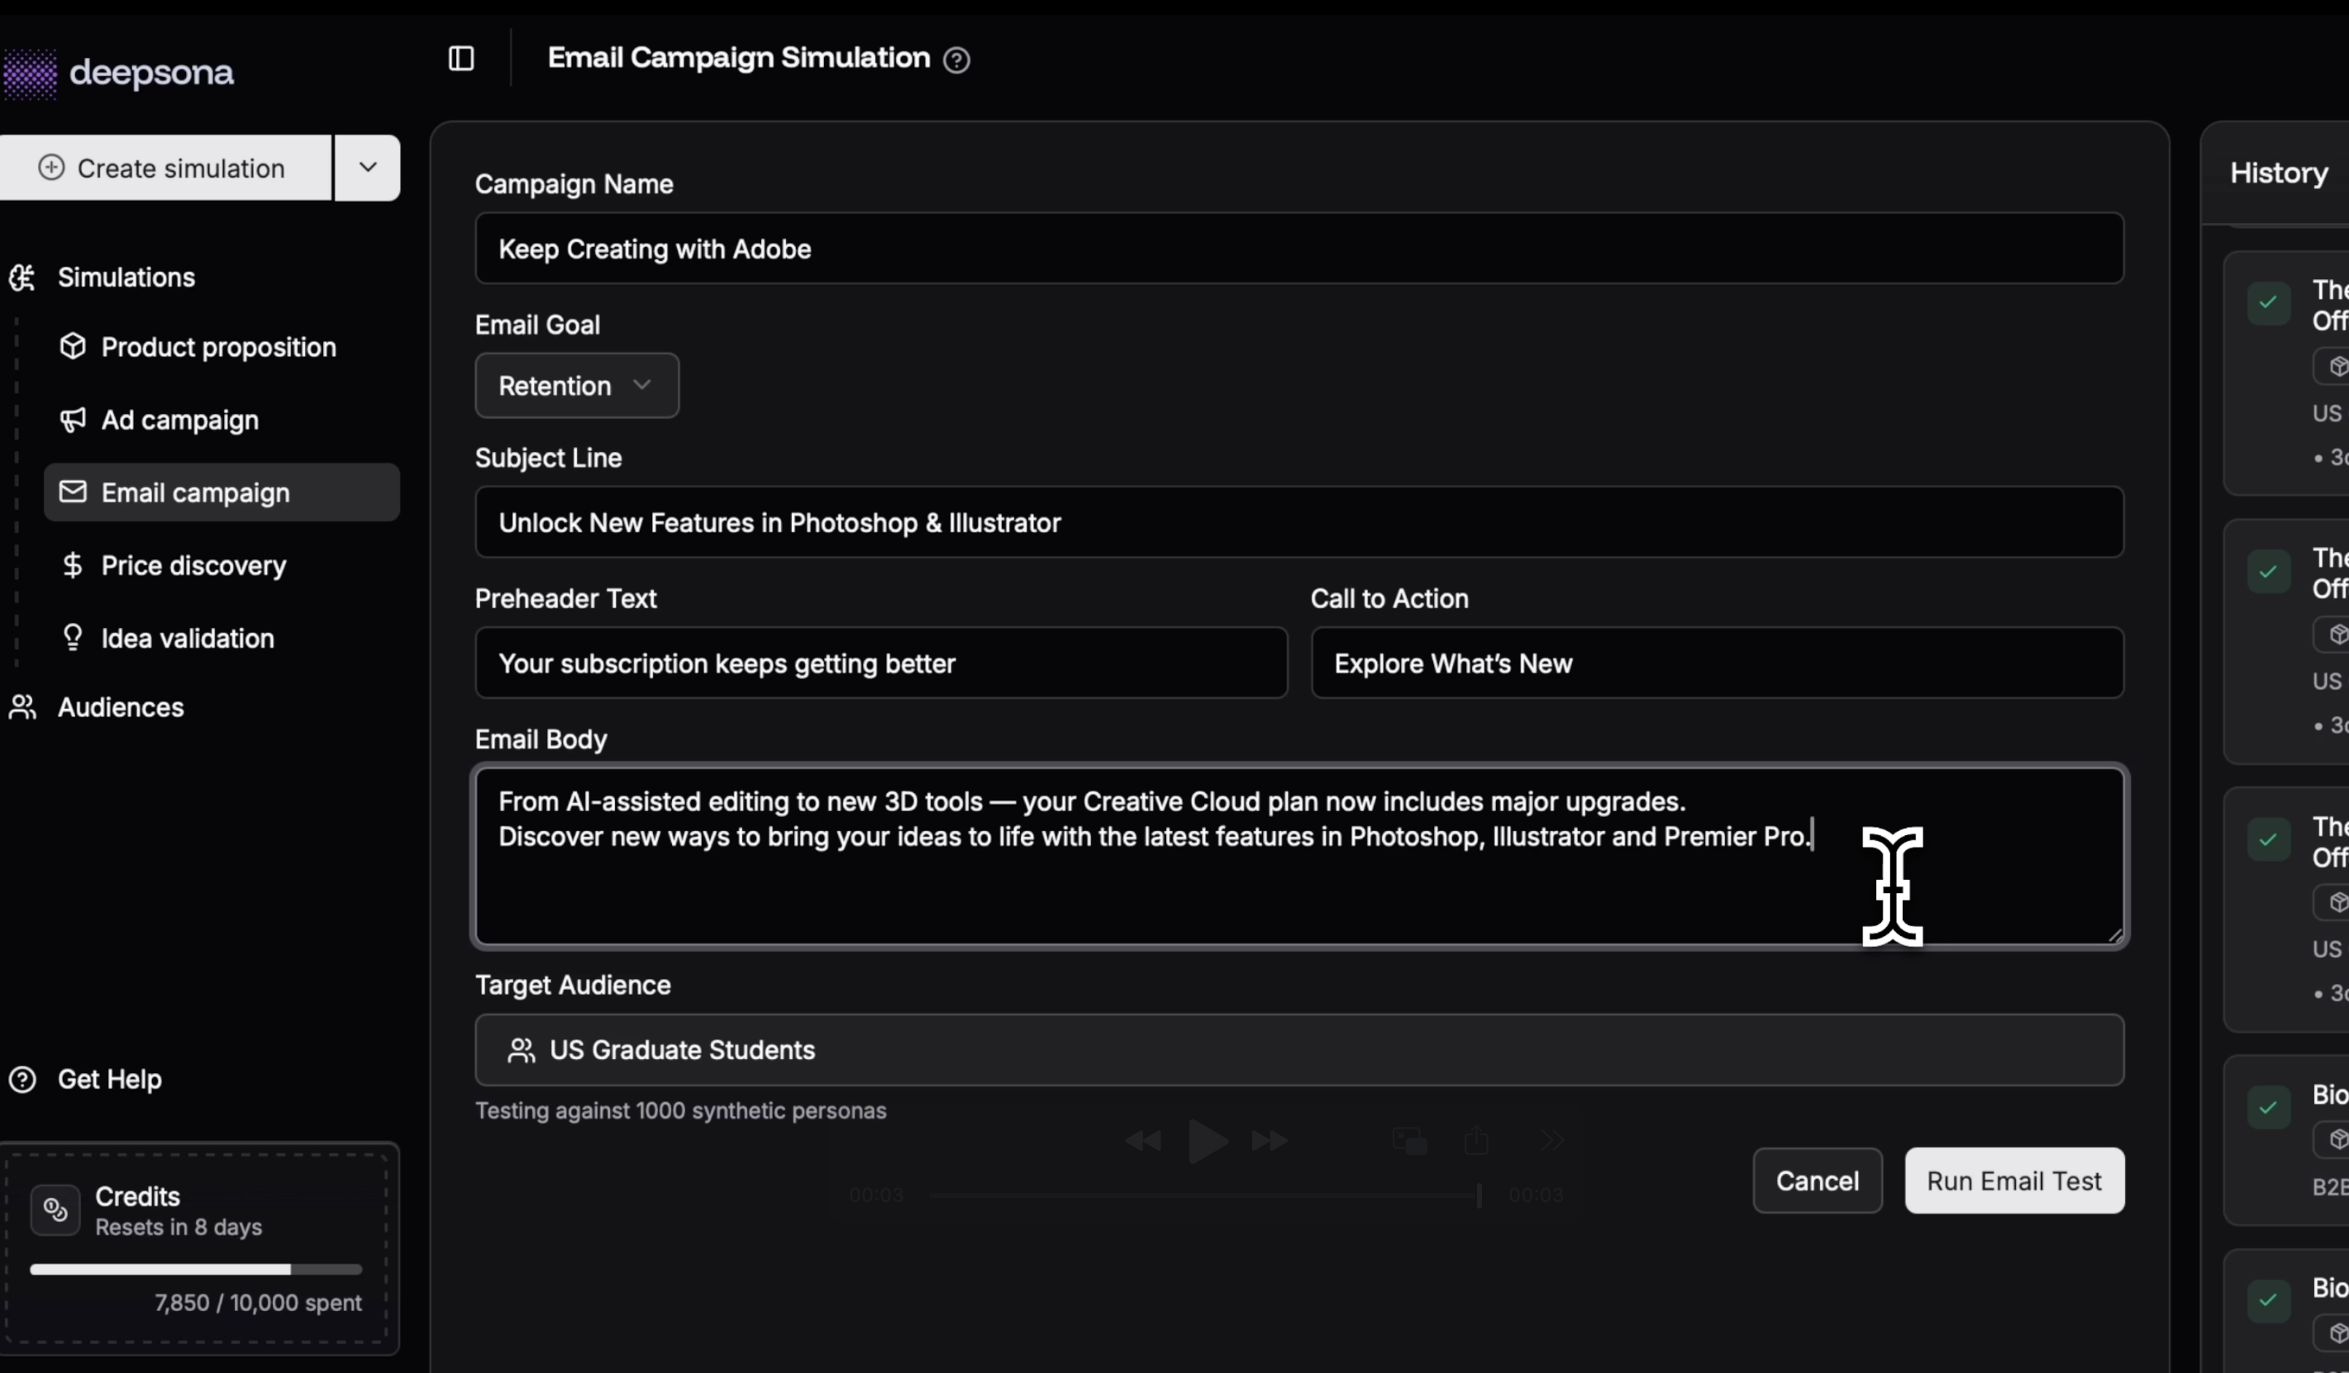
Task: Click the play button overlay
Action: [1207, 1141]
